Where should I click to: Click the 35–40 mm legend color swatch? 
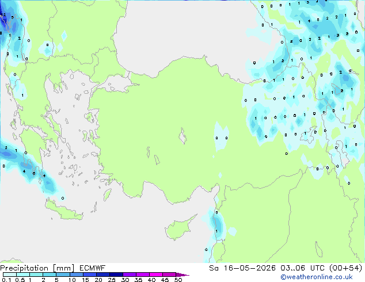143,275
